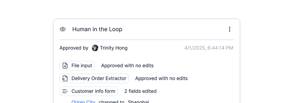Click Approved with no edits beside File input
The width and height of the screenshot is (293, 103).
coord(127,66)
